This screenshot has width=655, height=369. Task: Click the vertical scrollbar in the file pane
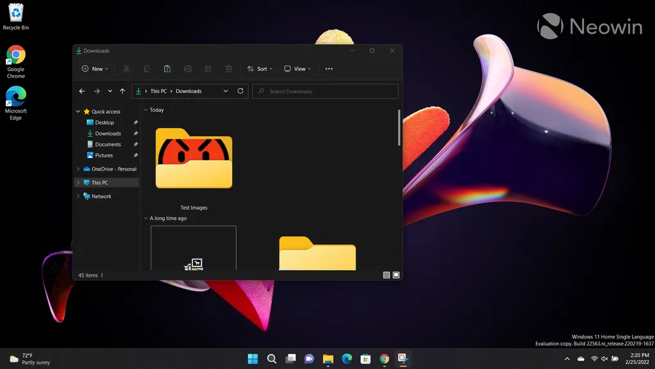[x=399, y=127]
